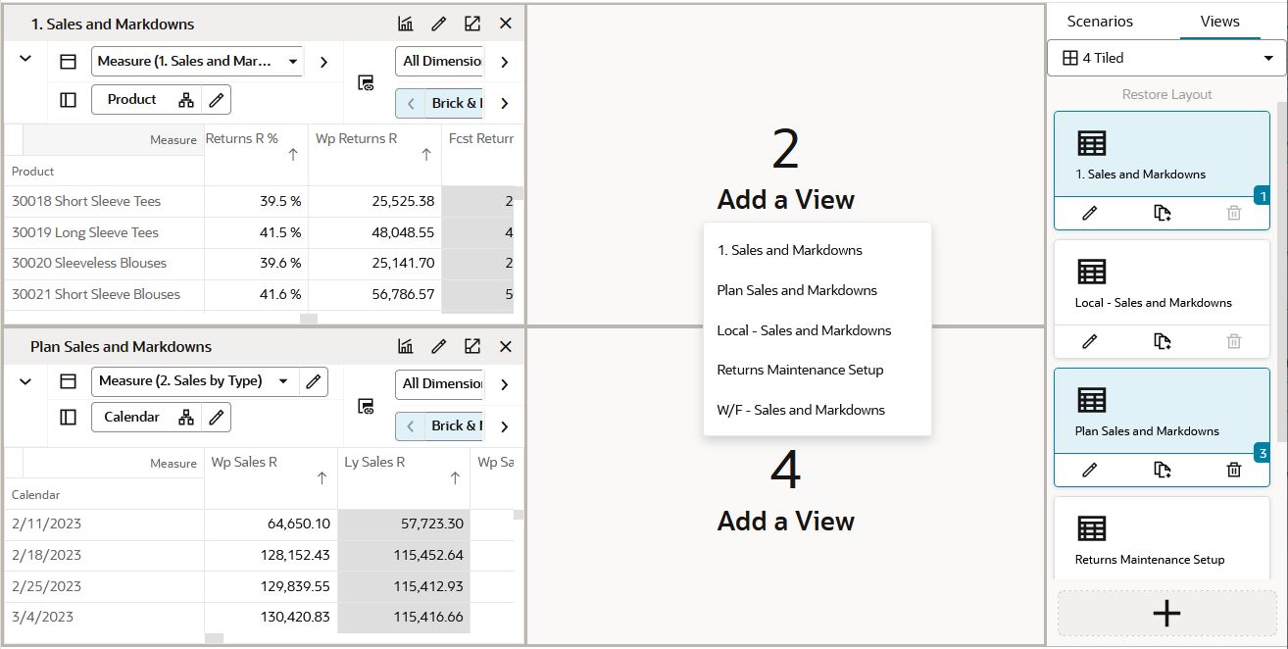Open the 4 Tiled layout dropdown
The height and width of the screenshot is (649, 1288).
tap(1165, 58)
